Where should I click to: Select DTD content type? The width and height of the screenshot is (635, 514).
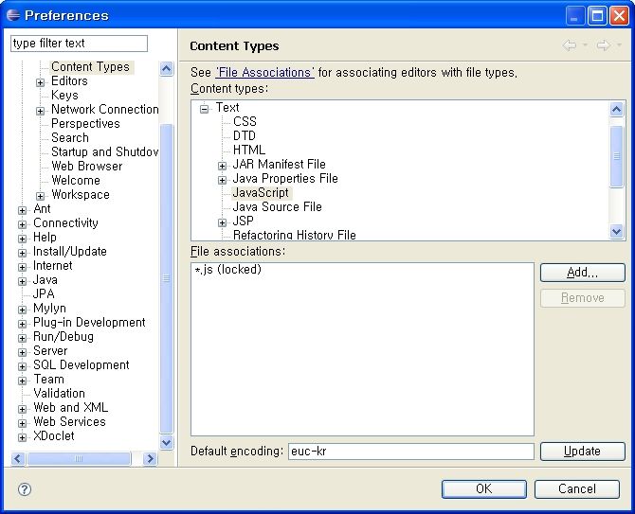click(245, 135)
